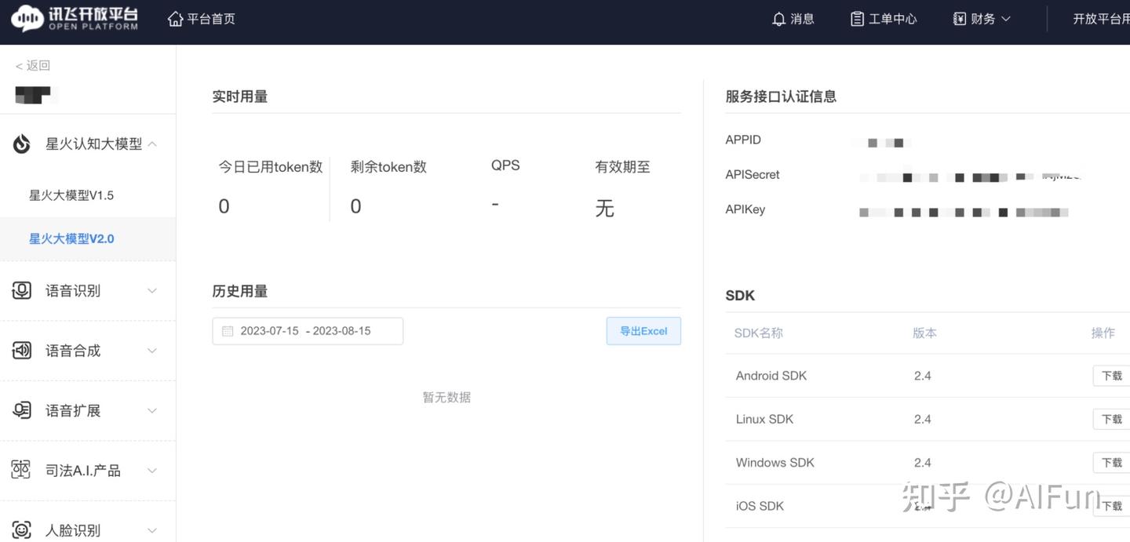Screen dimensions: 1130x542
Task: Click 语音识别 menu label
Action: [x=73, y=290]
